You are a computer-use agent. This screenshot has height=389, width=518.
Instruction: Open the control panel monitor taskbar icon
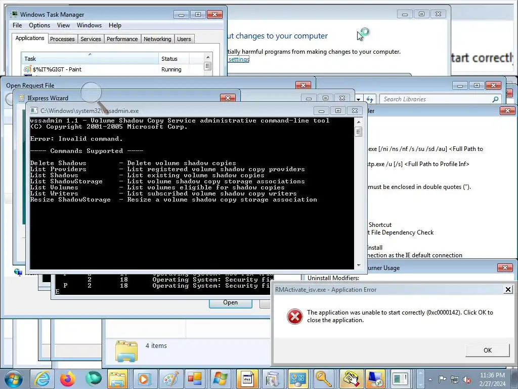(x=298, y=379)
